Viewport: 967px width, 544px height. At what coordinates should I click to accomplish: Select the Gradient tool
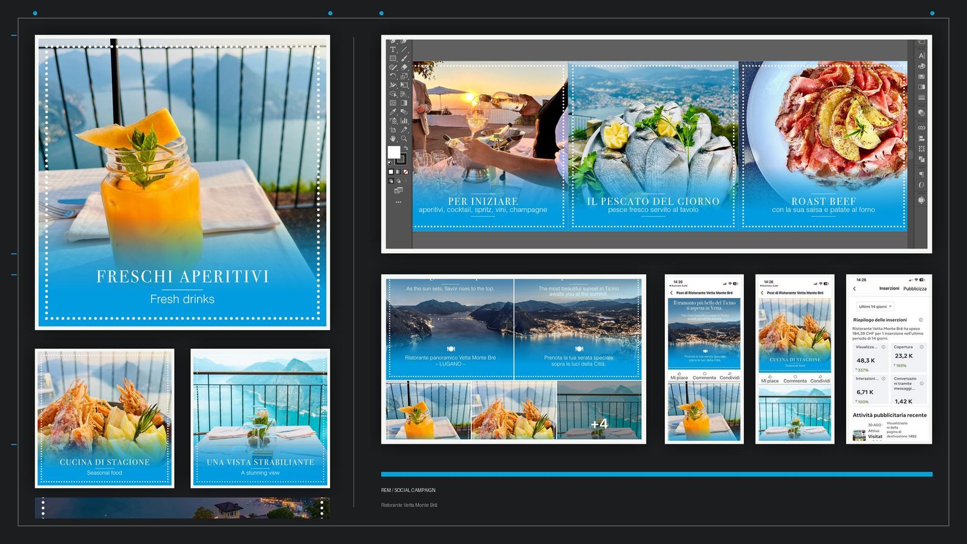(404, 103)
